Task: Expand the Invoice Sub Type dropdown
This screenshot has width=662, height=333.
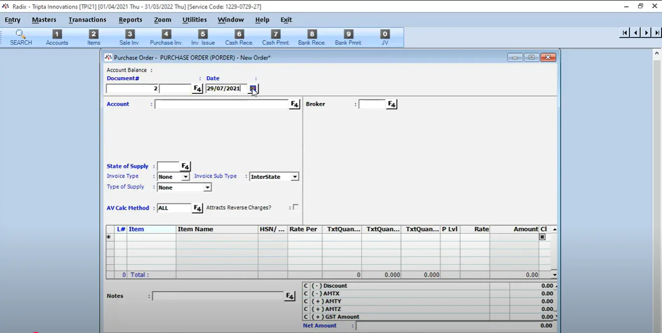Action: coord(295,177)
